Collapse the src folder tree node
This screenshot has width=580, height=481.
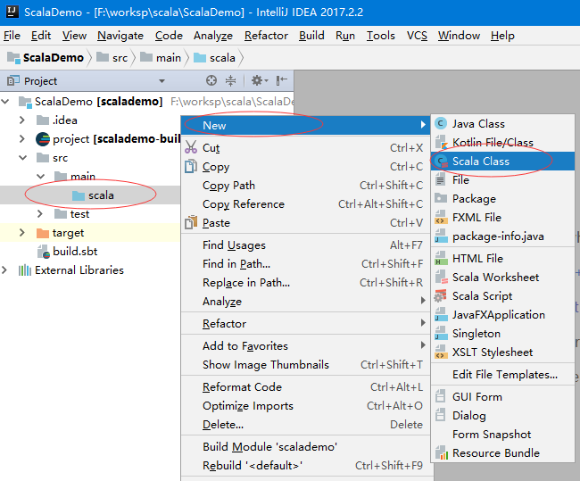(x=25, y=158)
